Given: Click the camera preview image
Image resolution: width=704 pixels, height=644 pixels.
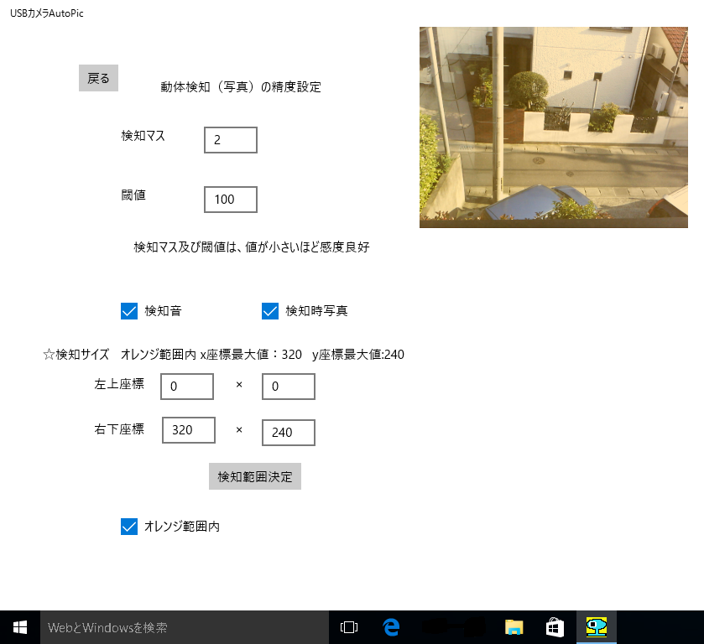Looking at the screenshot, I should pyautogui.click(x=554, y=127).
